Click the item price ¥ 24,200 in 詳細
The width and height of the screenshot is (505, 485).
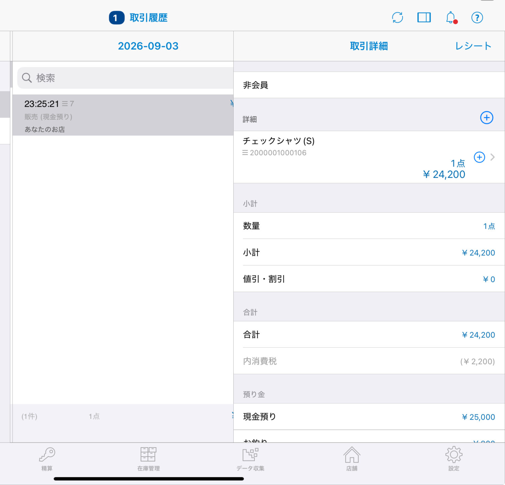tap(444, 174)
